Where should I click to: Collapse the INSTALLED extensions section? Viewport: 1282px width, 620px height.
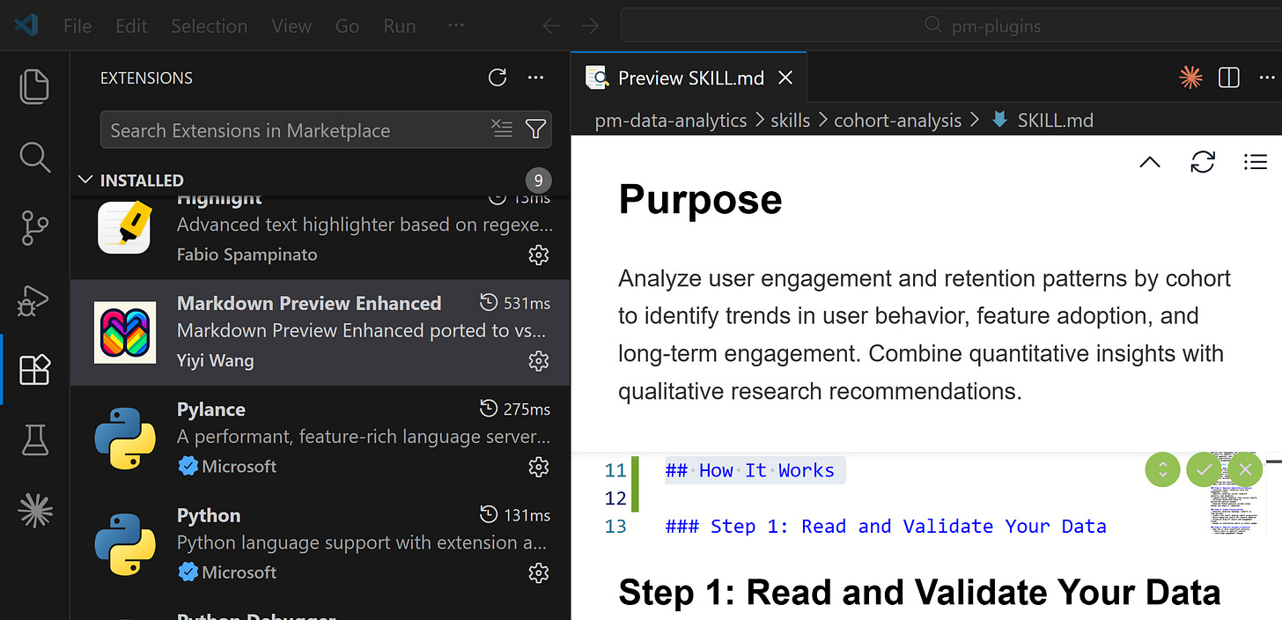pyautogui.click(x=85, y=179)
